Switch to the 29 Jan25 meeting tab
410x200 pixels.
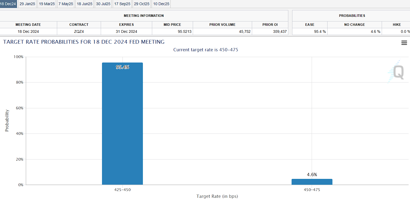click(x=27, y=4)
